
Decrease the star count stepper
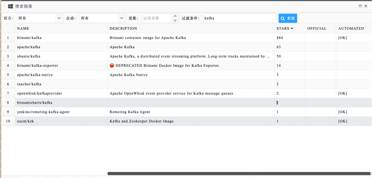coord(175,20)
